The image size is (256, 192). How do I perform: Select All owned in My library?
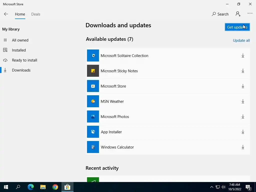20,40
